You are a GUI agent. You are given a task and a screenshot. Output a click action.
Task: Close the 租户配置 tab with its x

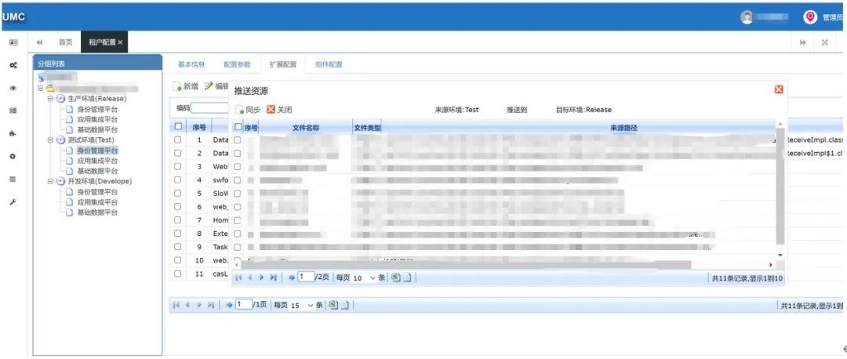(x=120, y=42)
